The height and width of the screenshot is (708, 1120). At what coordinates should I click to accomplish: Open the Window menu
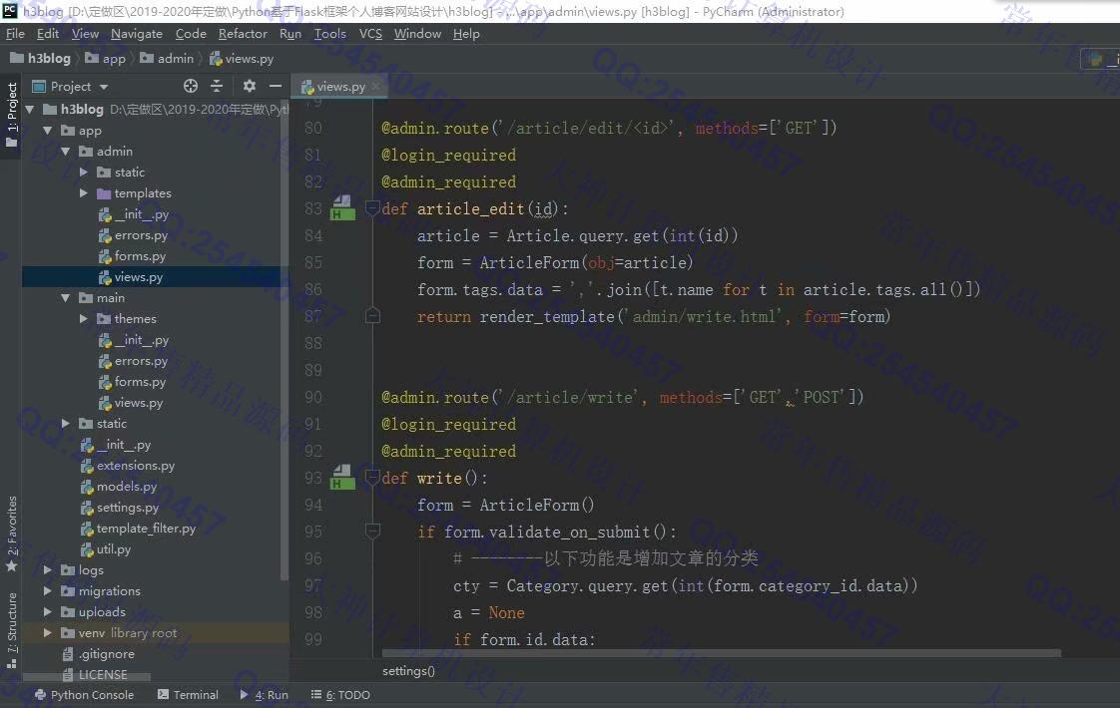coord(418,34)
